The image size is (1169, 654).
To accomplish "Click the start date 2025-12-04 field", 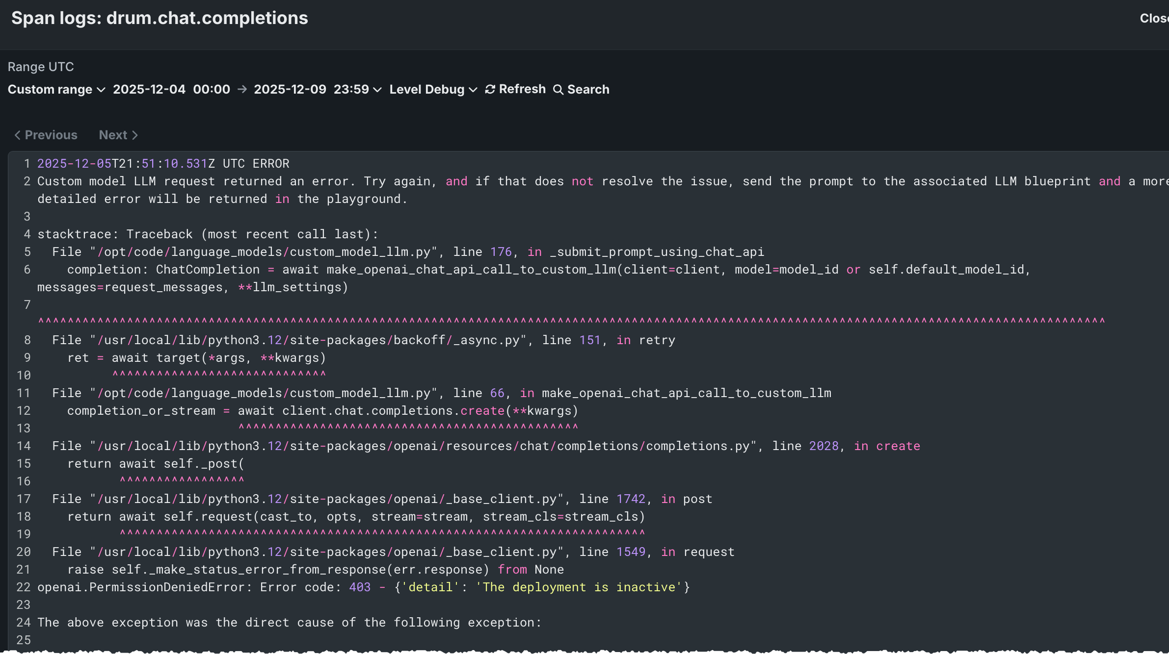I will coord(149,89).
